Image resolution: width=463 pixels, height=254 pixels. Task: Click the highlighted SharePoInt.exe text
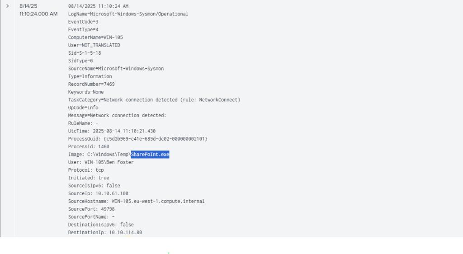coord(150,155)
